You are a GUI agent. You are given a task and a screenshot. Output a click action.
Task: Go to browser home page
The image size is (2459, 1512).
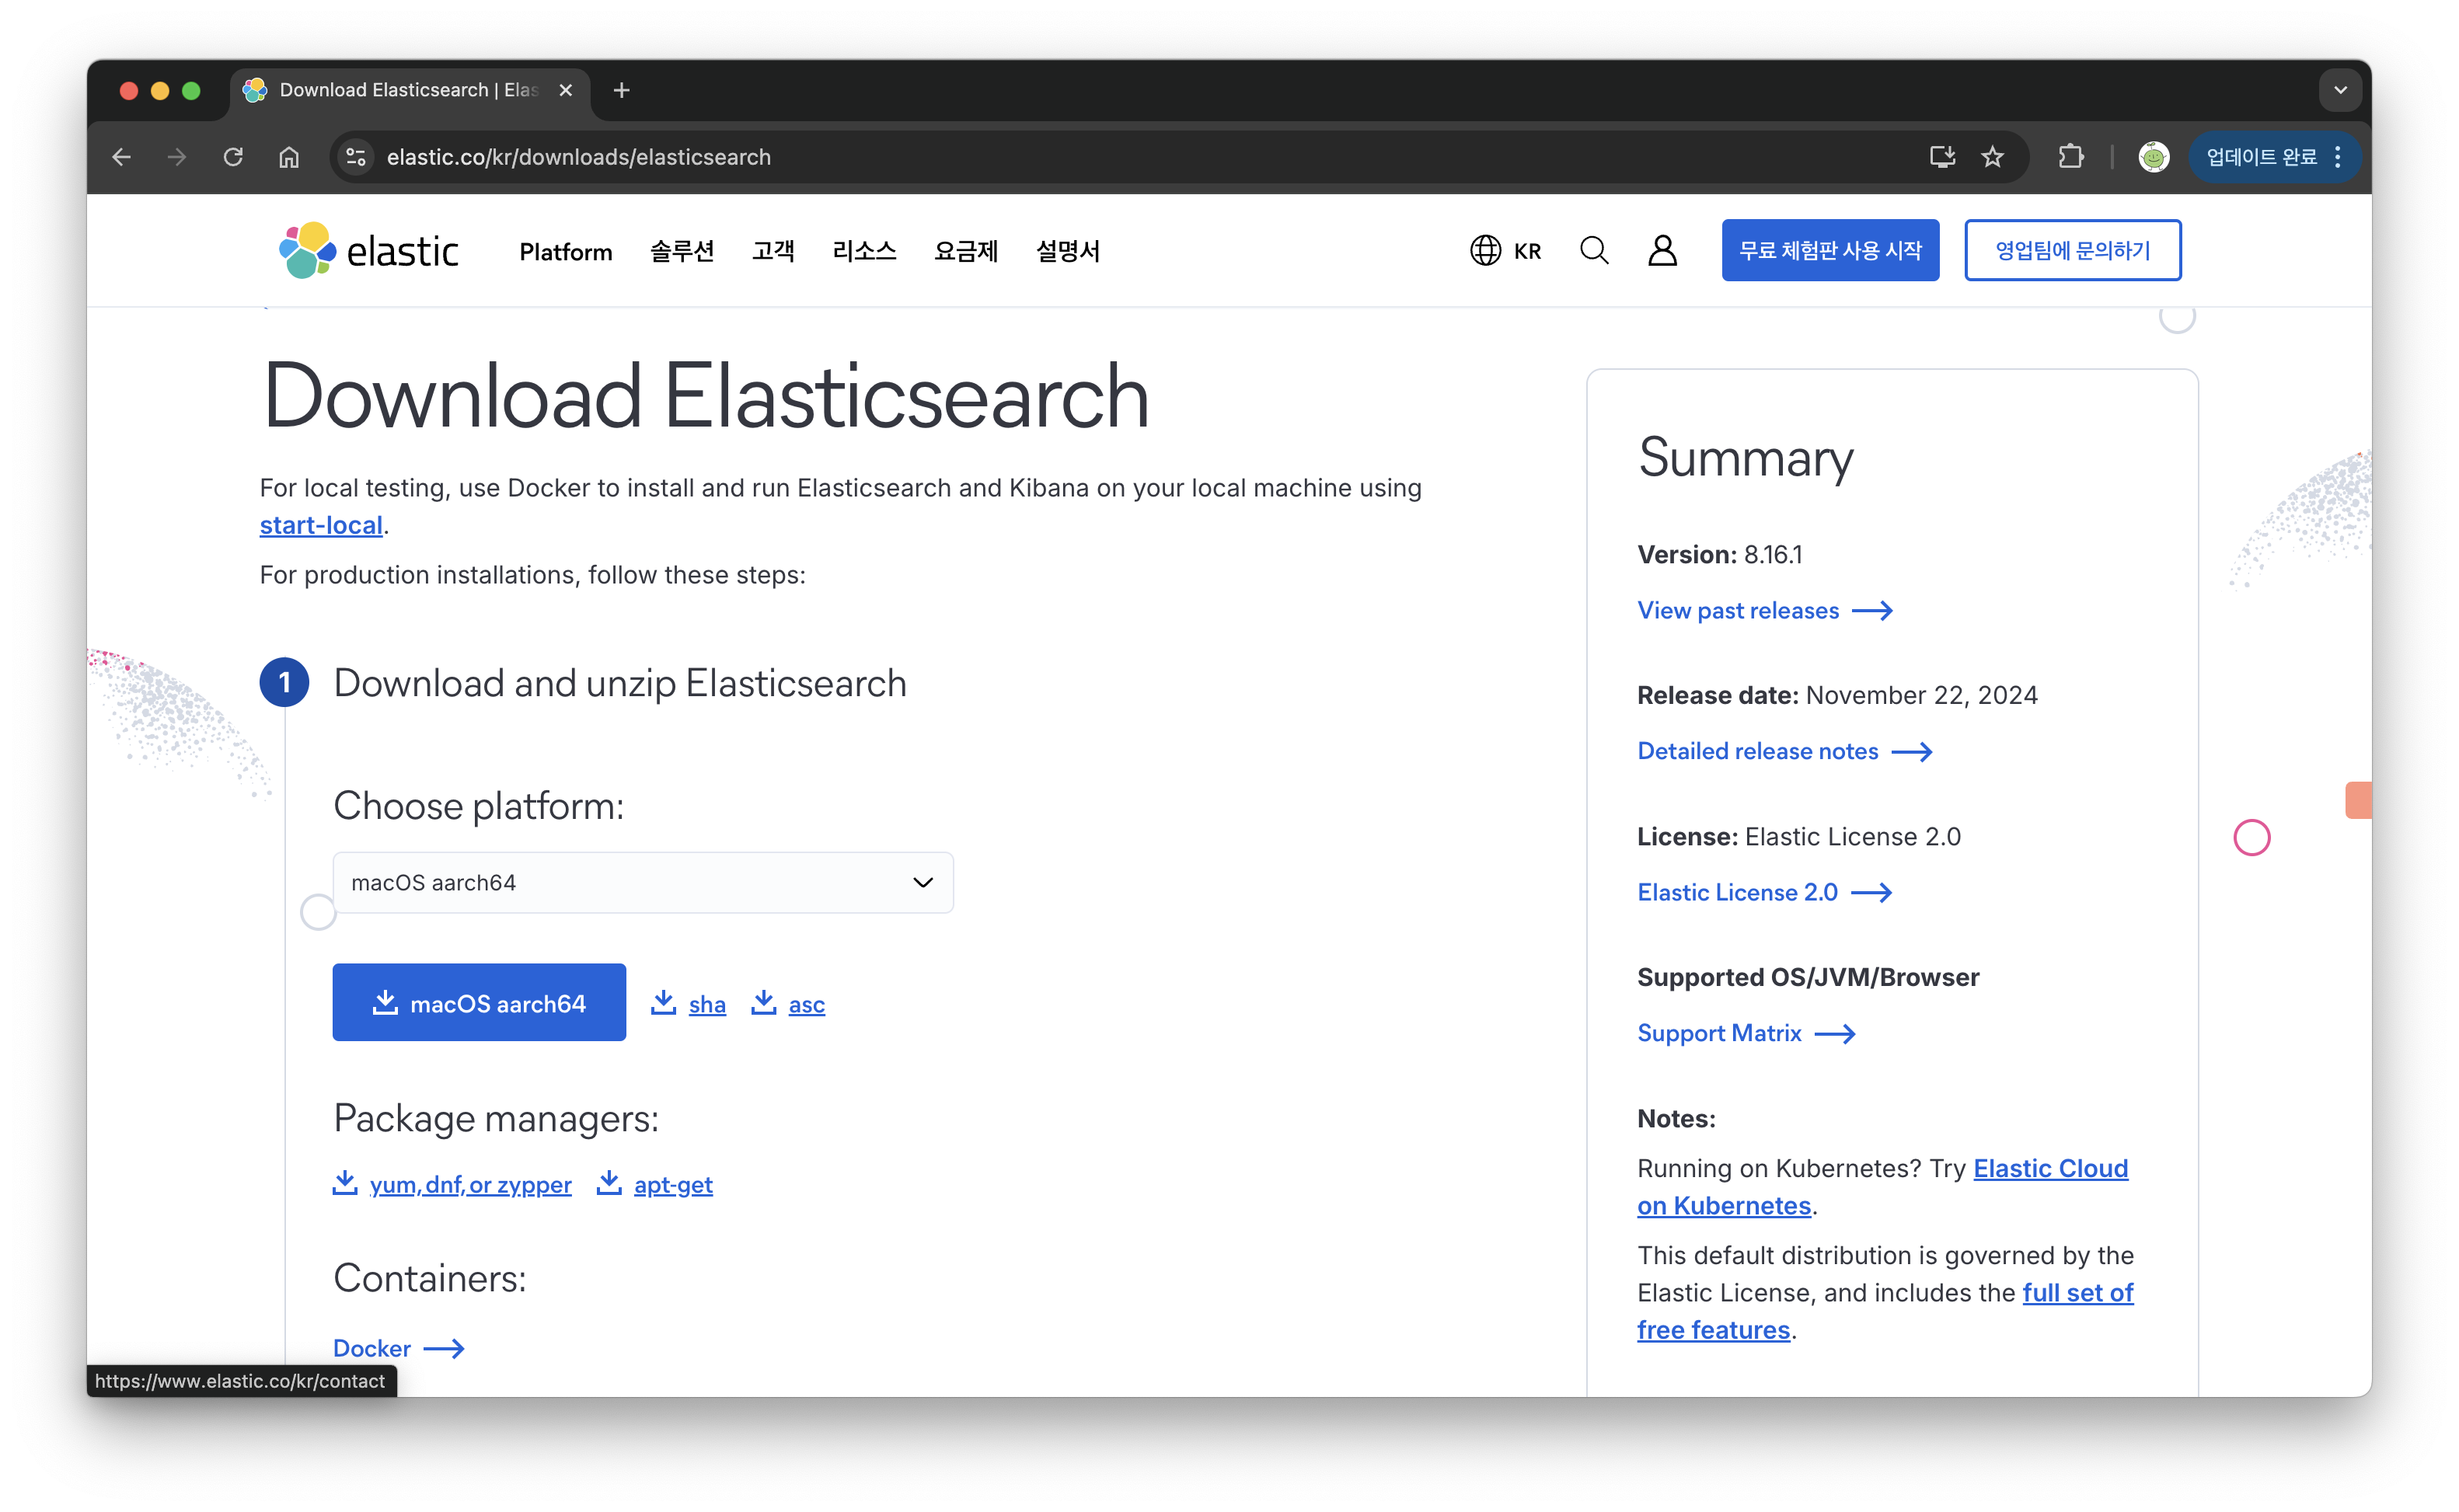290,157
